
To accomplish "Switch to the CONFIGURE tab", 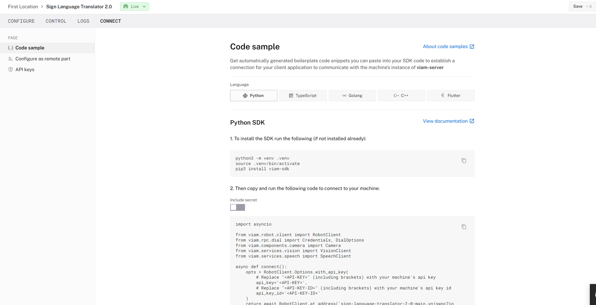I will pyautogui.click(x=21, y=21).
